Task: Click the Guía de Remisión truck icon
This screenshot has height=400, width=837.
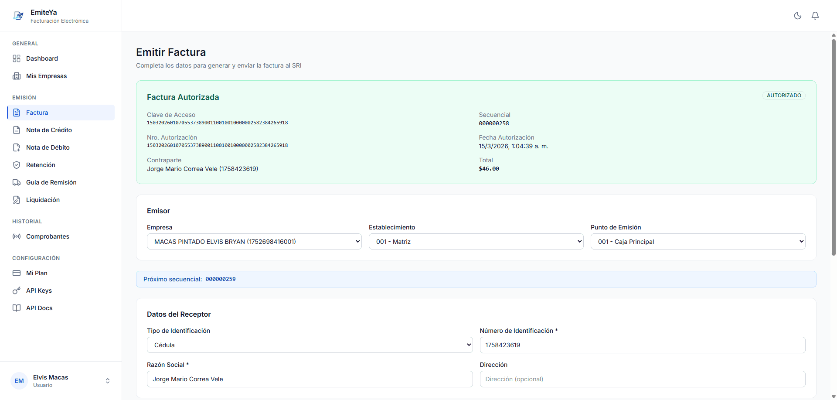Action: [17, 182]
